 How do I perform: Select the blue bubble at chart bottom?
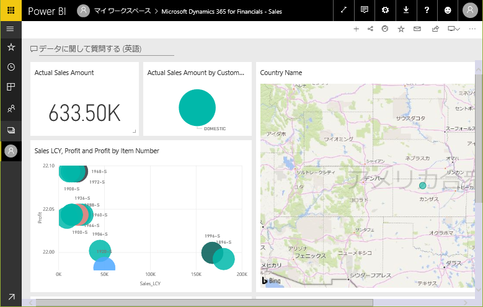(104, 265)
